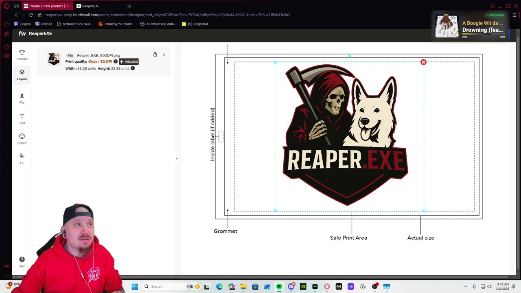Select the Reaper_EXE layer thumbnail
This screenshot has width=521, height=293.
point(54,59)
